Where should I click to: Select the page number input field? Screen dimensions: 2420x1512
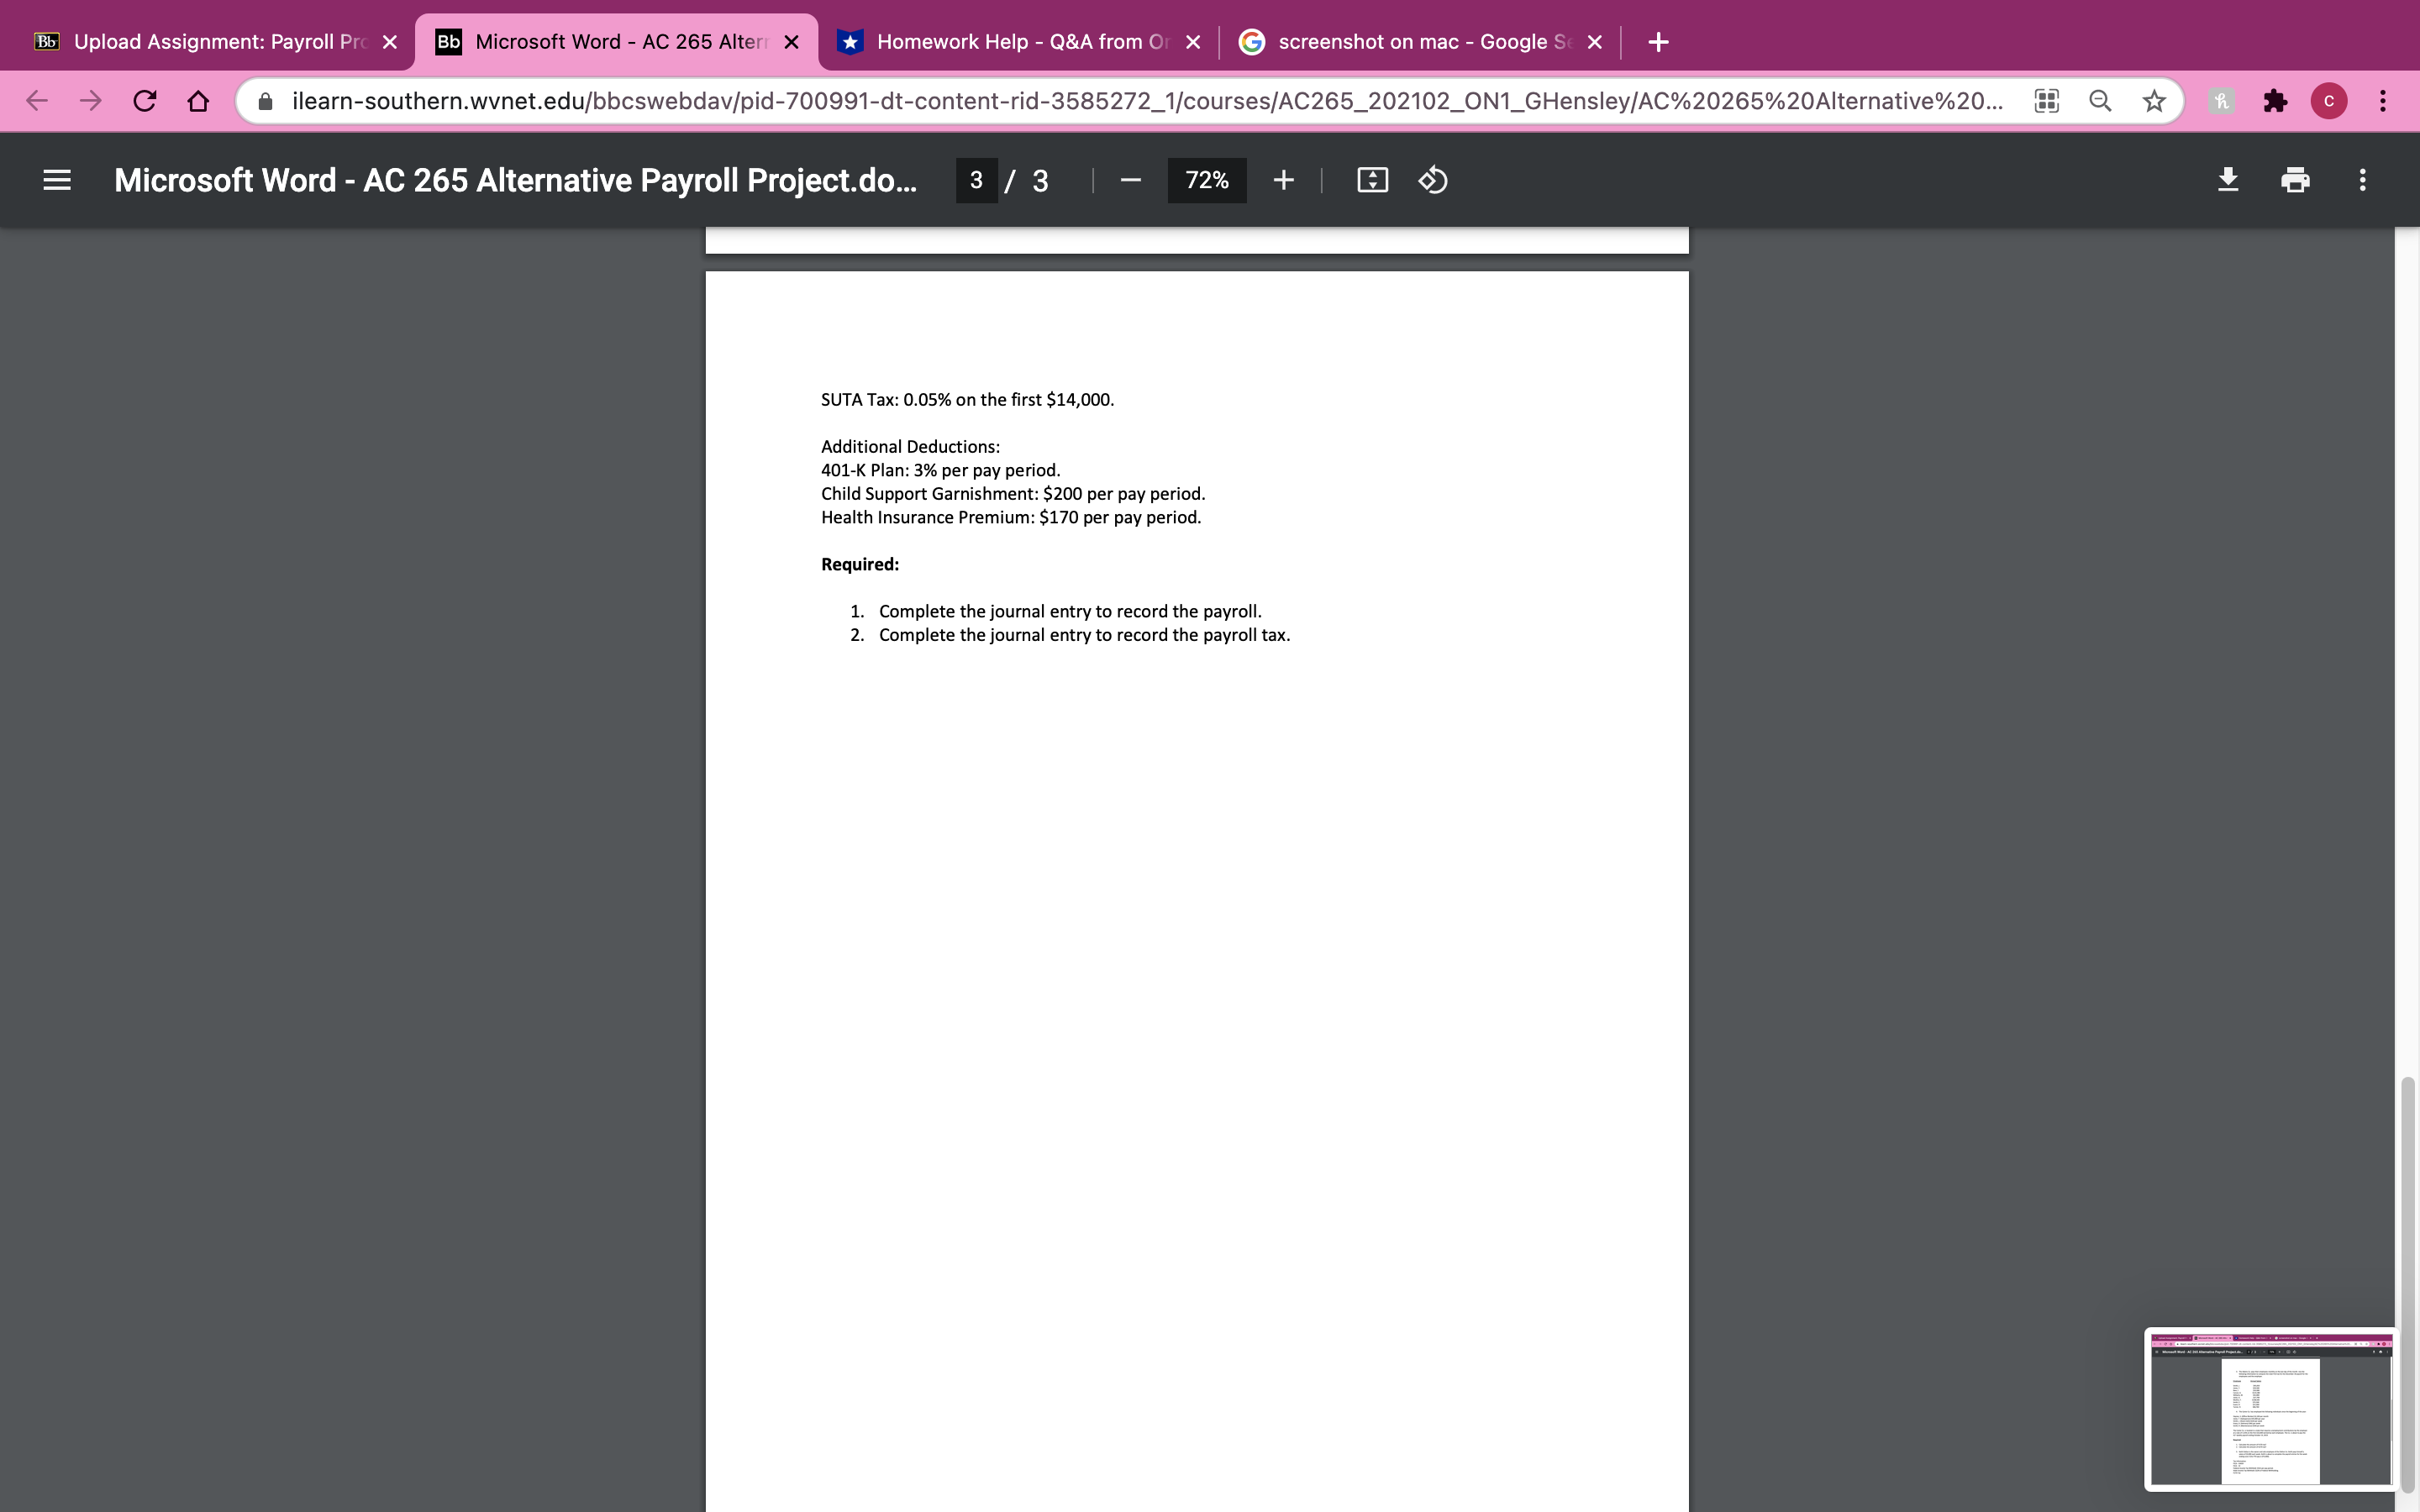[977, 180]
